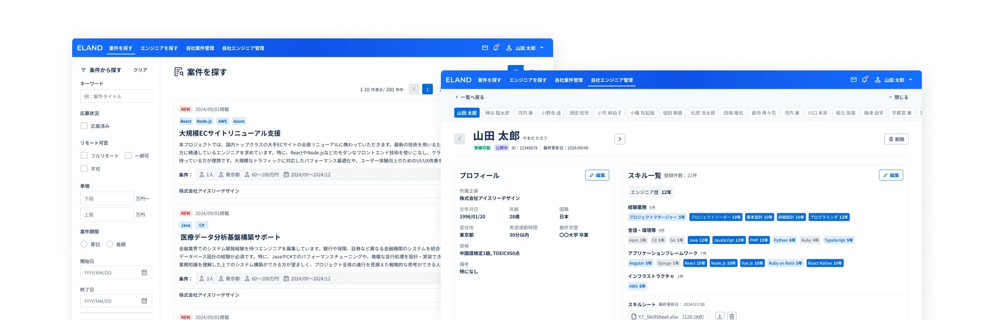Select engineer tab 須田 知世
The image size is (994, 320).
tap(579, 113)
